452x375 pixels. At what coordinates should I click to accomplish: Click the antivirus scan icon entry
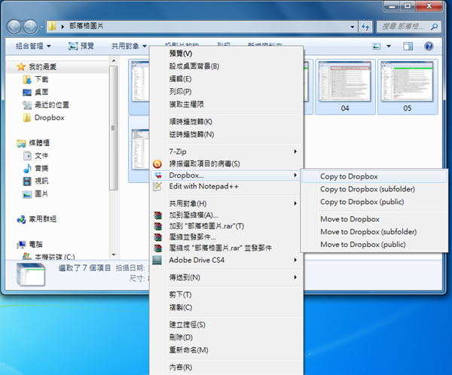pyautogui.click(x=157, y=164)
